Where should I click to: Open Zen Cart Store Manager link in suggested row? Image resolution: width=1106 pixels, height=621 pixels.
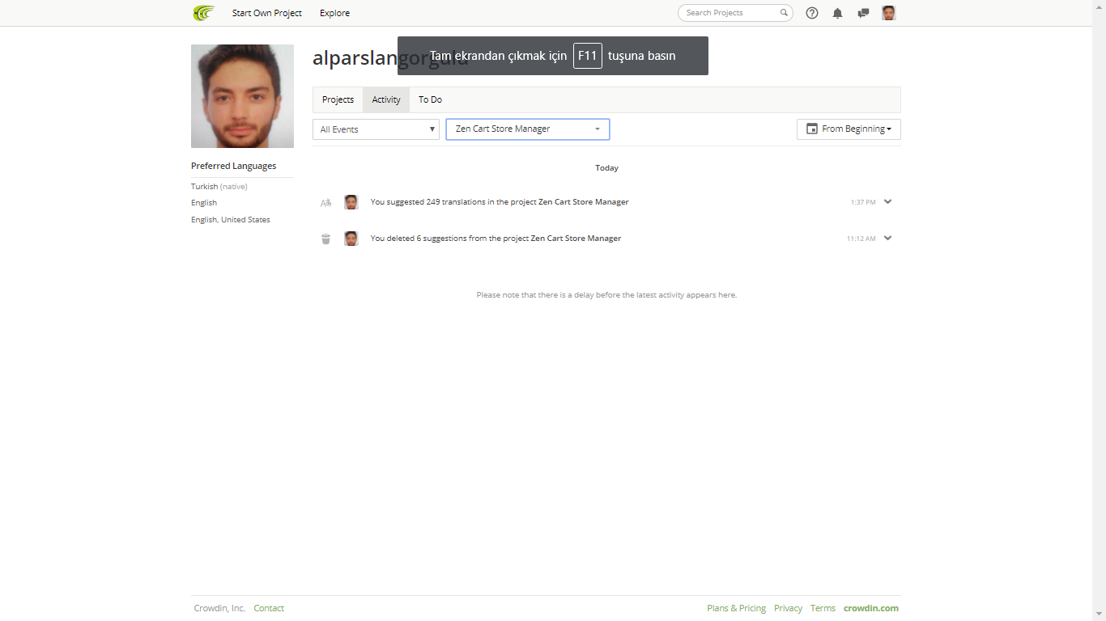584,202
